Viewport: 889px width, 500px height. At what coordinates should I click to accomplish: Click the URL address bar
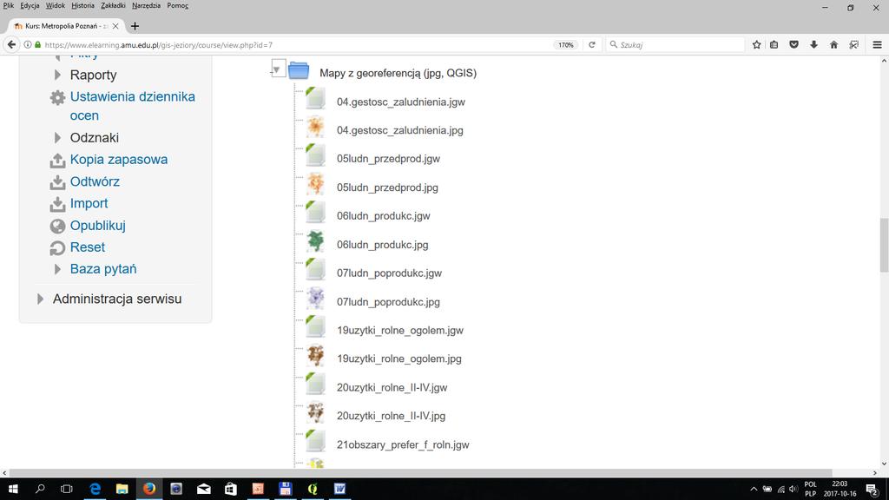point(295,45)
